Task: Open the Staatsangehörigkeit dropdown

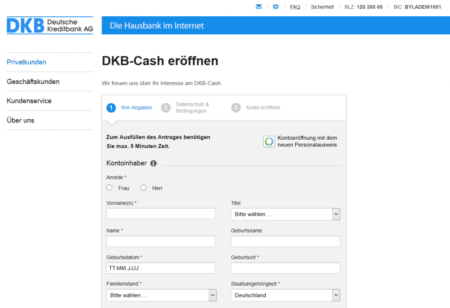Action: click(286, 295)
